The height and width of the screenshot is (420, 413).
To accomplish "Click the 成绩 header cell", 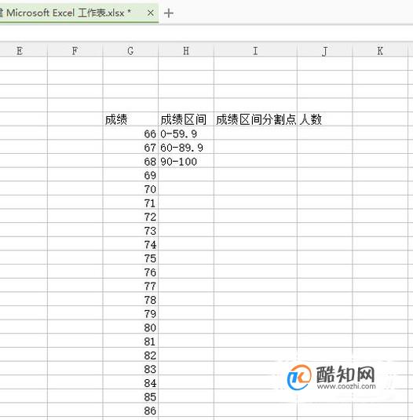I will tap(130, 119).
